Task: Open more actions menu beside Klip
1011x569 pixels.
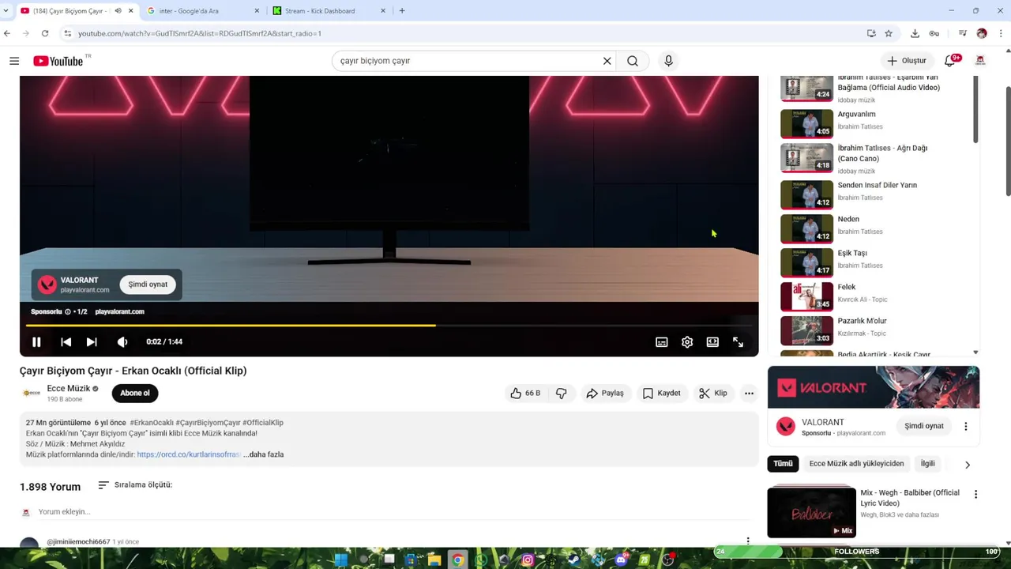Action: point(749,393)
